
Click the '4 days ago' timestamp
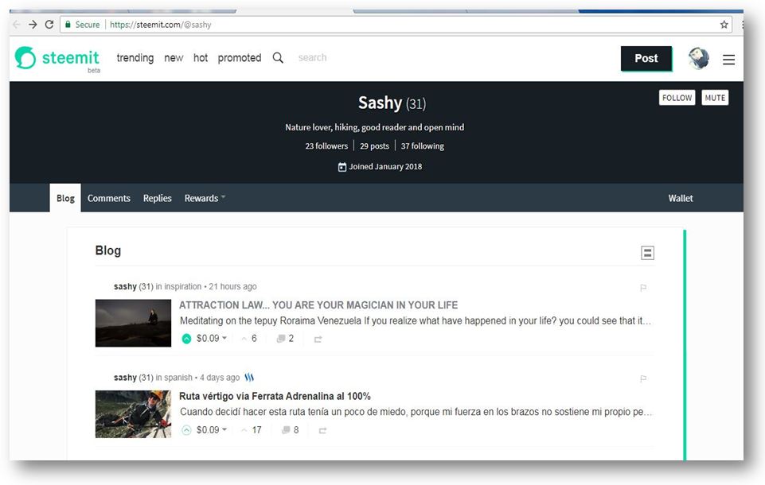pos(220,378)
